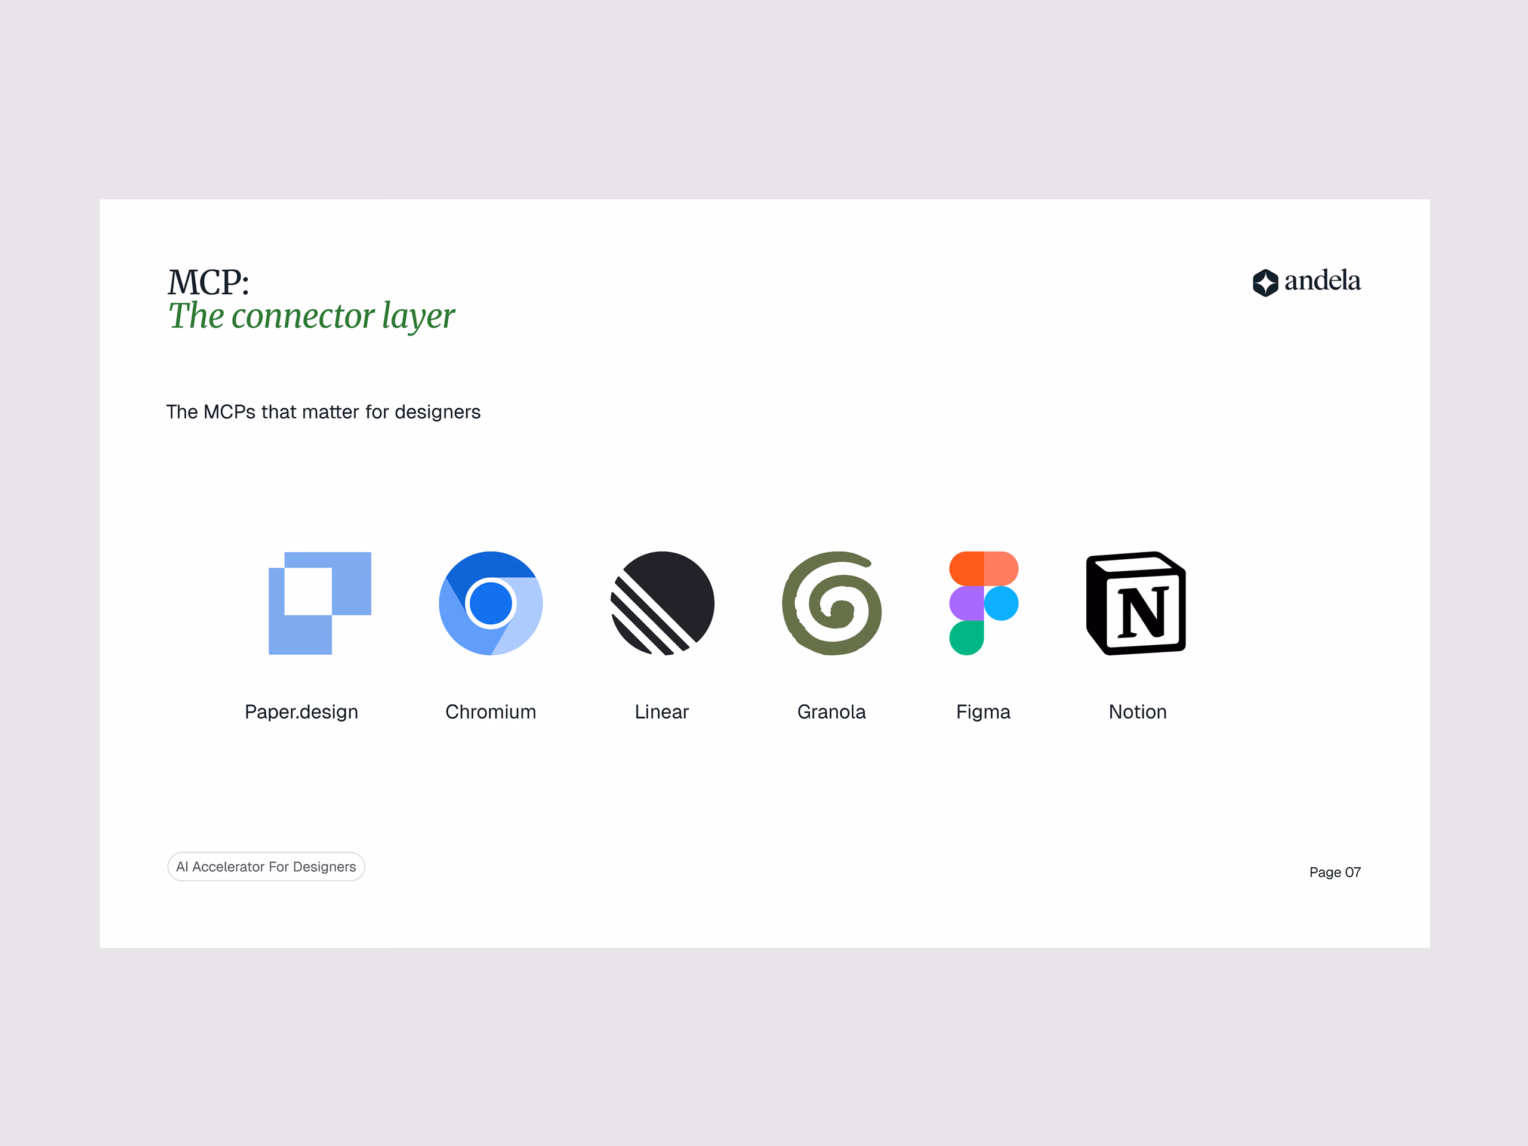Image resolution: width=1528 pixels, height=1146 pixels.
Task: Click the "Paper.design" label
Action: pos(301,712)
